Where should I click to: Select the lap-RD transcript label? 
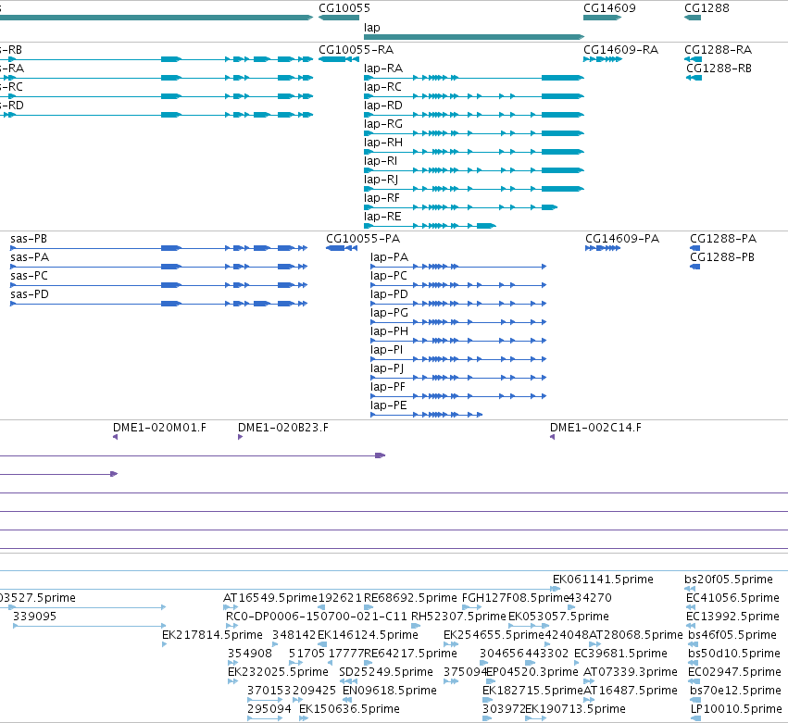383,106
